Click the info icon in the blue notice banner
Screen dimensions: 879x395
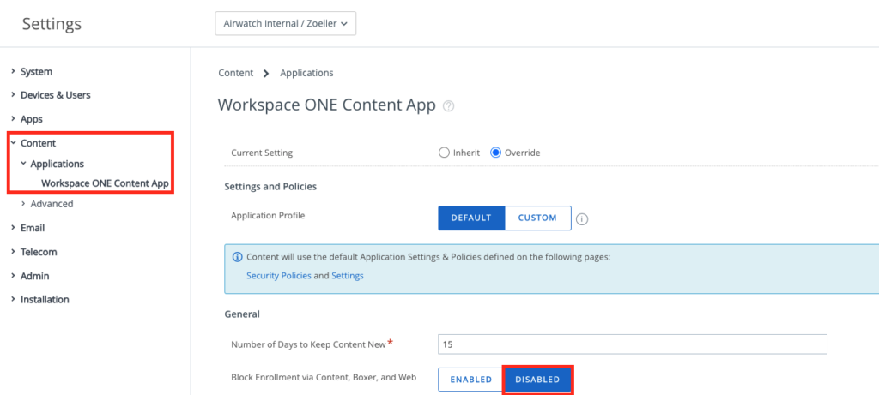pyautogui.click(x=237, y=257)
